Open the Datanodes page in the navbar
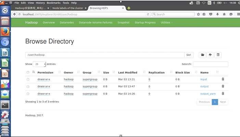 (x=67, y=23)
